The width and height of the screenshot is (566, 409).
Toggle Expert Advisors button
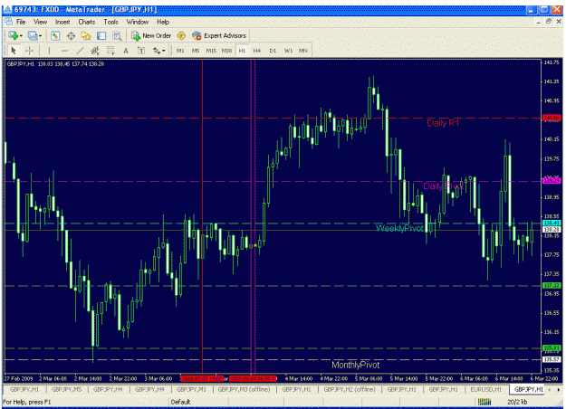click(x=219, y=35)
